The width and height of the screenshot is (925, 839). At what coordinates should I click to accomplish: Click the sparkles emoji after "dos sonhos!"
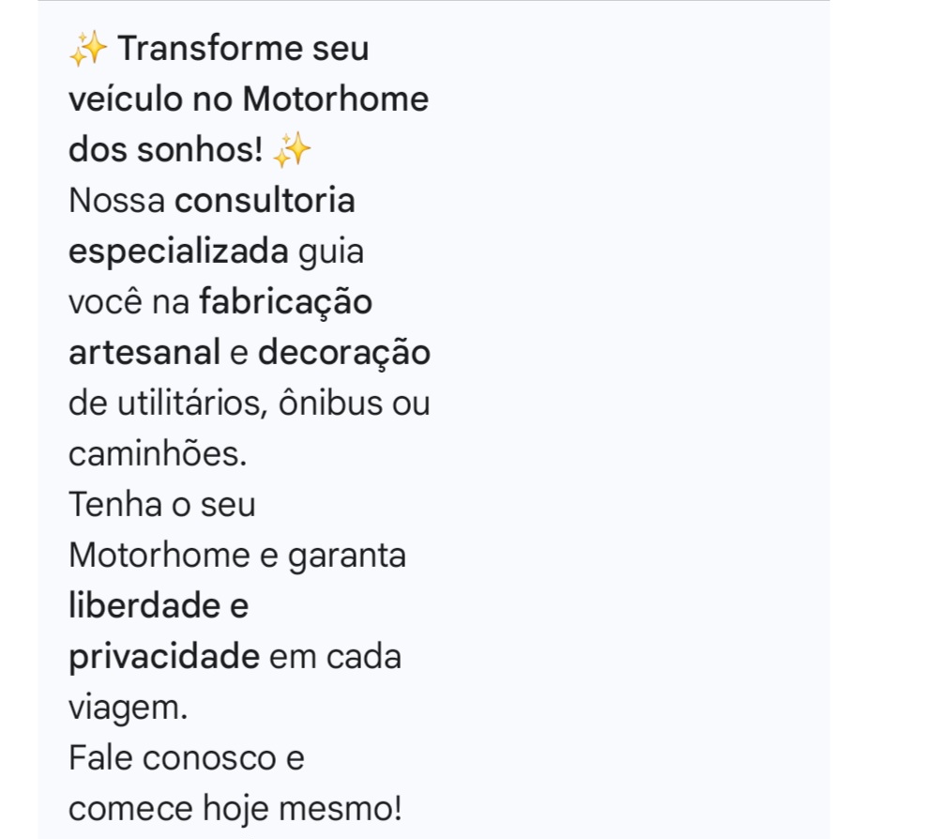291,150
